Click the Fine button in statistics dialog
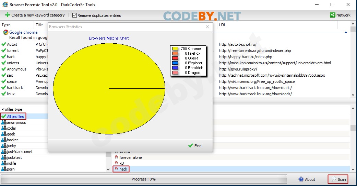The height and width of the screenshot is (186, 357). (x=195, y=146)
